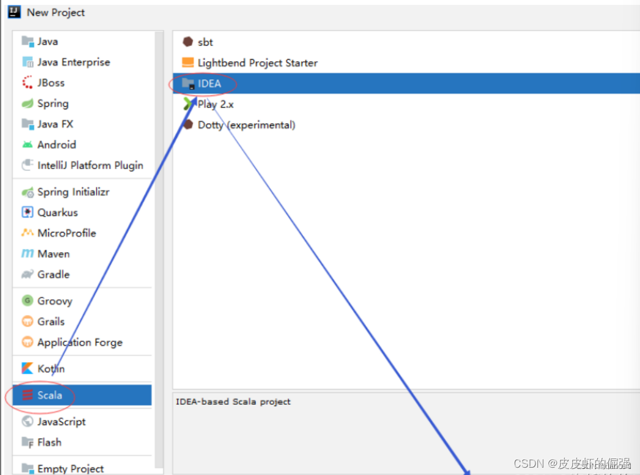Select Scala in the left list
This screenshot has height=475, width=640.
[82, 395]
